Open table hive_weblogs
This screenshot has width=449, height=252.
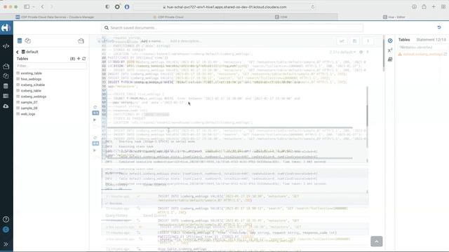pos(31,79)
